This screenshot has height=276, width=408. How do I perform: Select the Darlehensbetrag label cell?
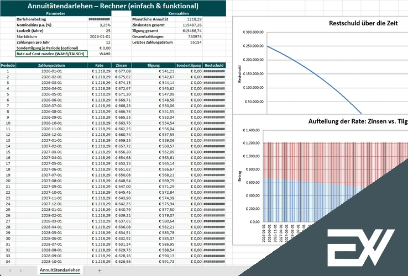(51, 19)
